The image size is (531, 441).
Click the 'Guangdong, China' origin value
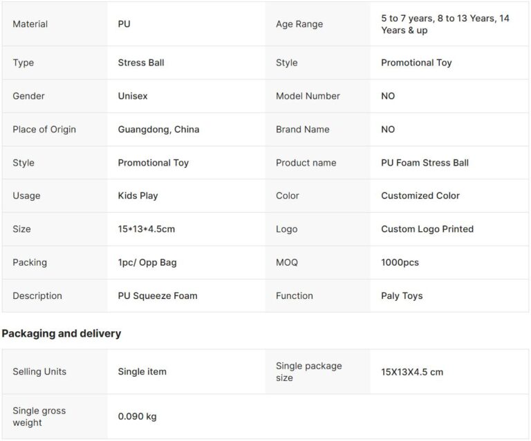point(158,130)
